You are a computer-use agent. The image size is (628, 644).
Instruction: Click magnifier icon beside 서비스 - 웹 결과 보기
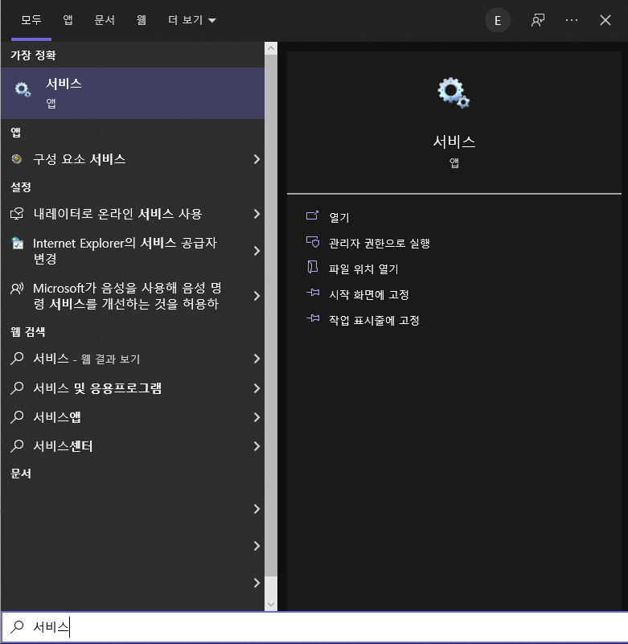point(17,359)
